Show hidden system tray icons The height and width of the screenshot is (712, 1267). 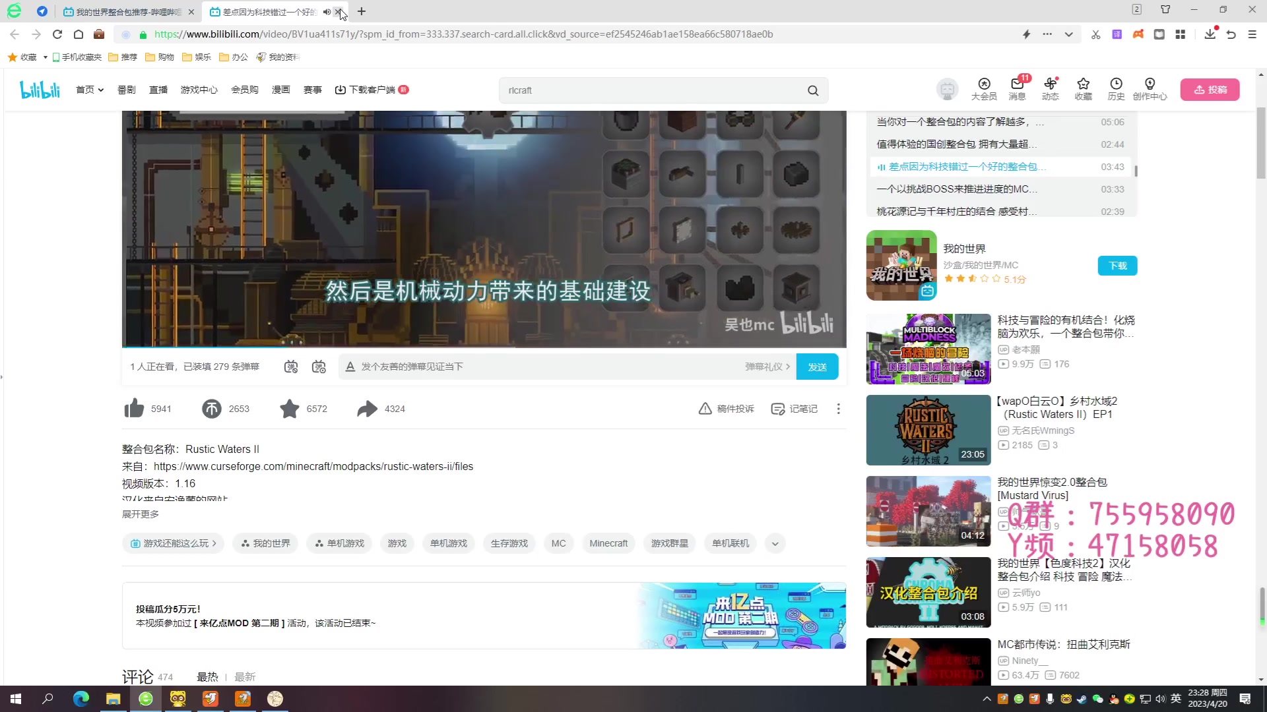pos(987,699)
